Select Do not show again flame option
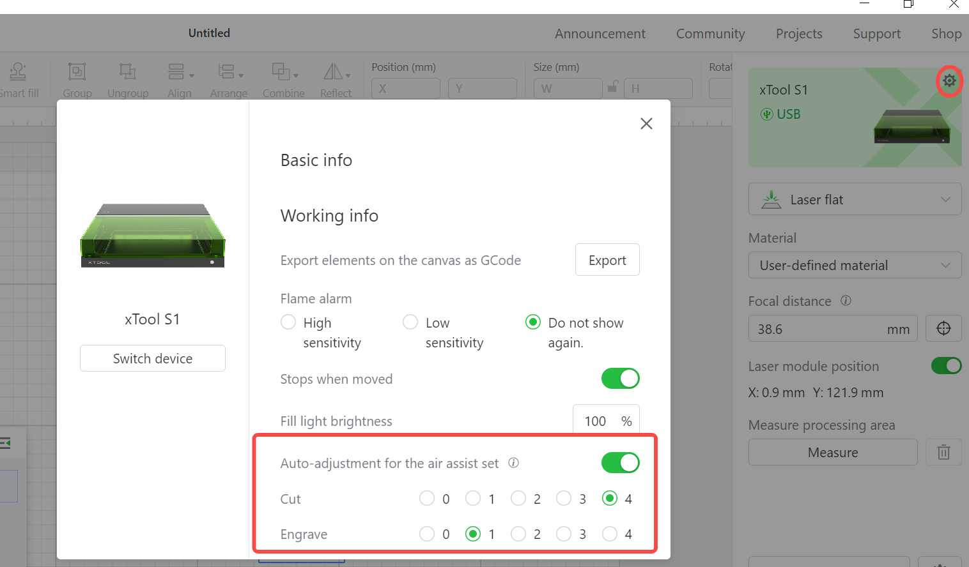The image size is (969, 567). tap(532, 322)
